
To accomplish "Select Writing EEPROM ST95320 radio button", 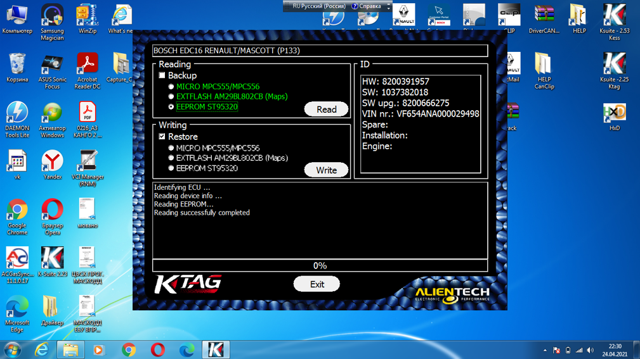I will pos(171,168).
